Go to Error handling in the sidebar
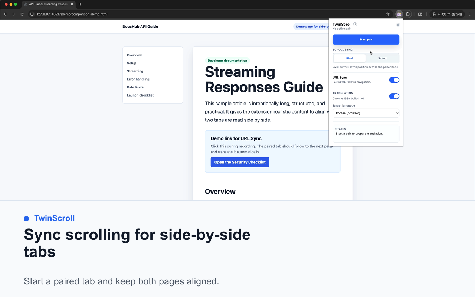This screenshot has height=297, width=475. [138, 79]
